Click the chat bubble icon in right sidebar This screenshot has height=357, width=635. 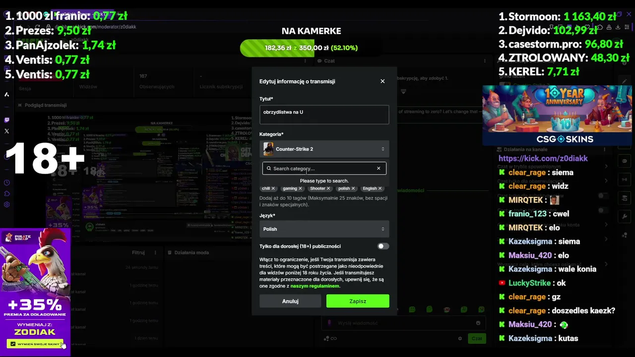(x=625, y=161)
